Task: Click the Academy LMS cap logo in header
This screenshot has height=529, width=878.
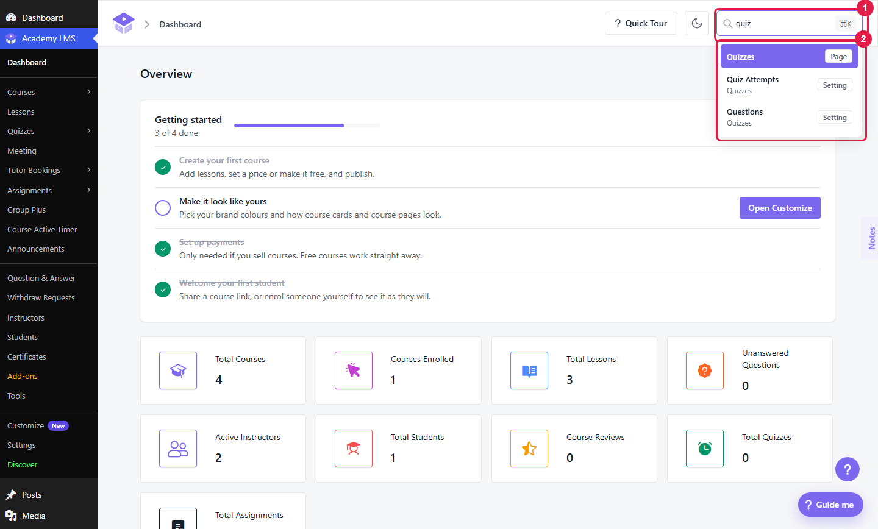Action: click(123, 24)
